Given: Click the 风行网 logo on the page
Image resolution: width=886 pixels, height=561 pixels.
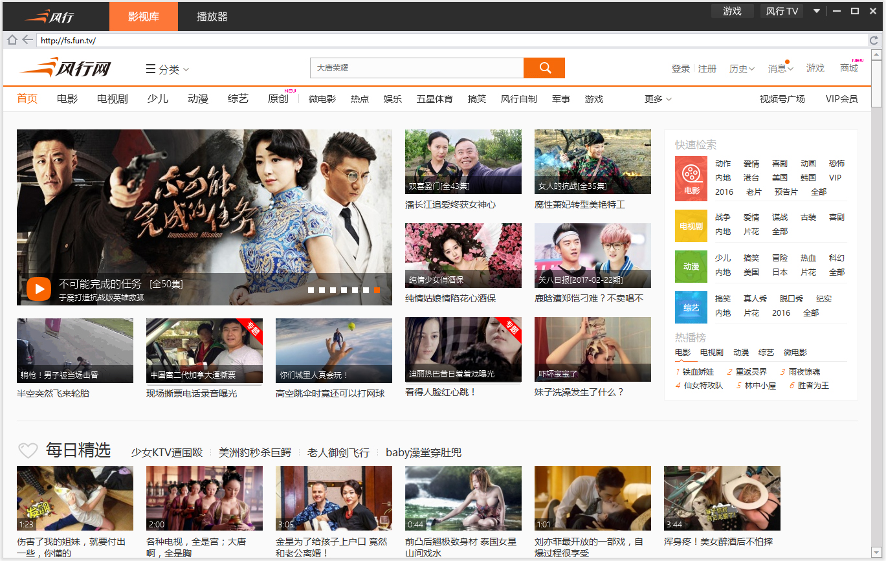Looking at the screenshot, I should [65, 68].
